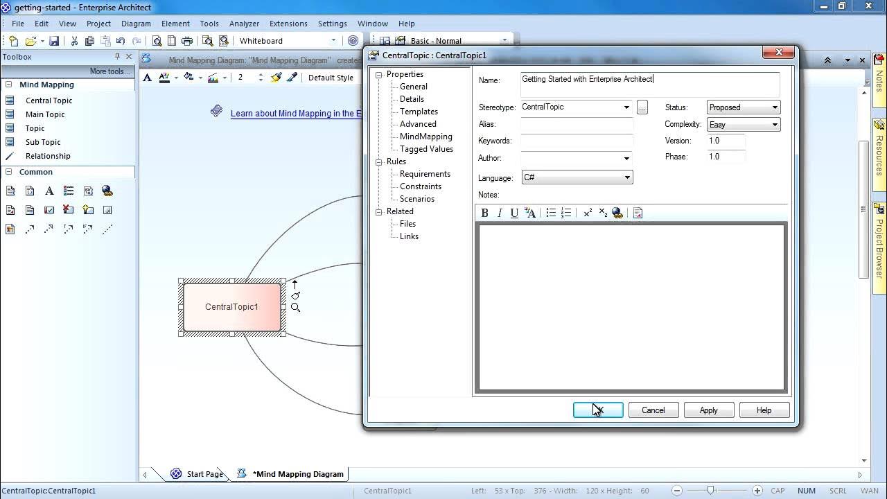Open the Diagram menu
887x499 pixels.
(136, 24)
